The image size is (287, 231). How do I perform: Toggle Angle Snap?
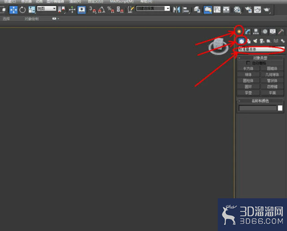(x=102, y=10)
